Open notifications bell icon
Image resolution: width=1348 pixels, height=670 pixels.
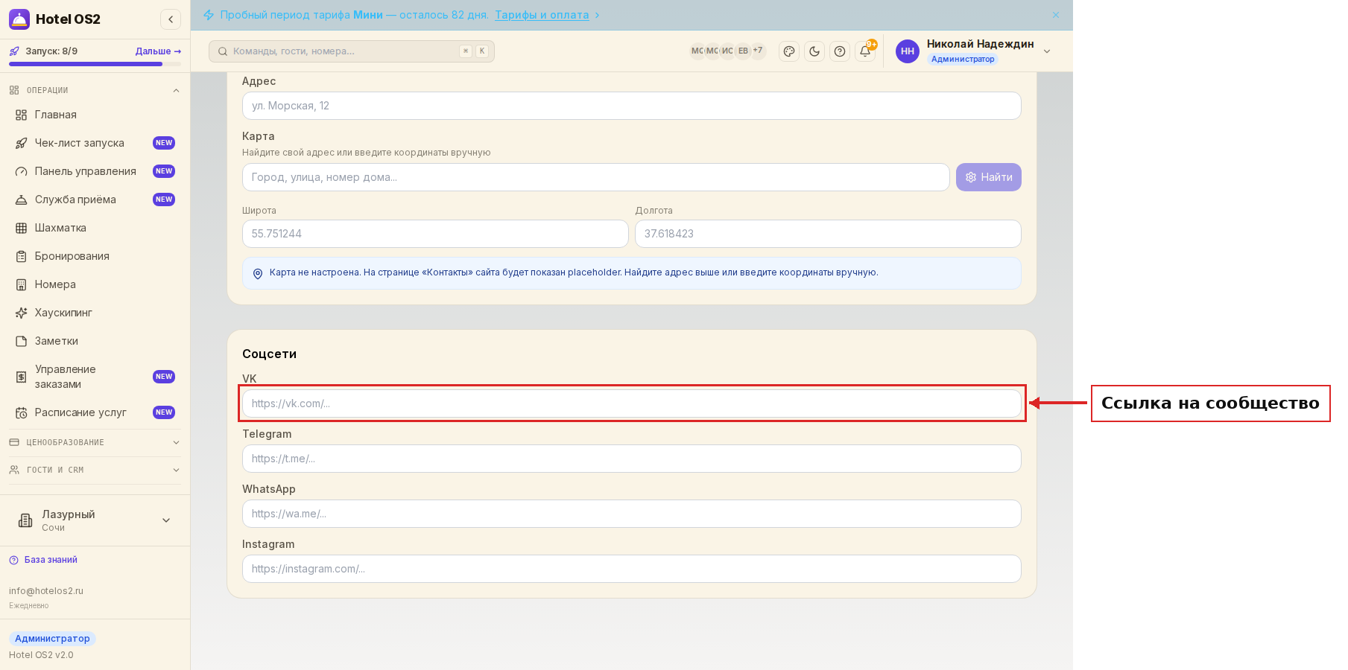[x=865, y=51]
